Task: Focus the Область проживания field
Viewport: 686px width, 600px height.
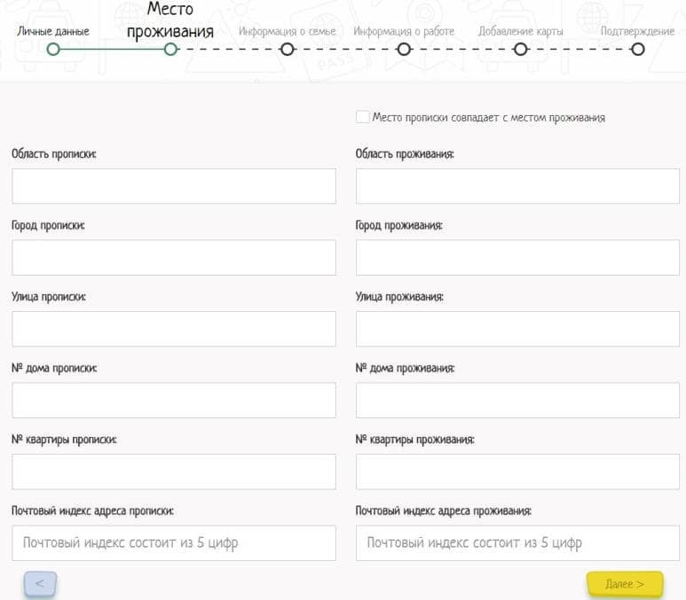Action: [x=517, y=186]
